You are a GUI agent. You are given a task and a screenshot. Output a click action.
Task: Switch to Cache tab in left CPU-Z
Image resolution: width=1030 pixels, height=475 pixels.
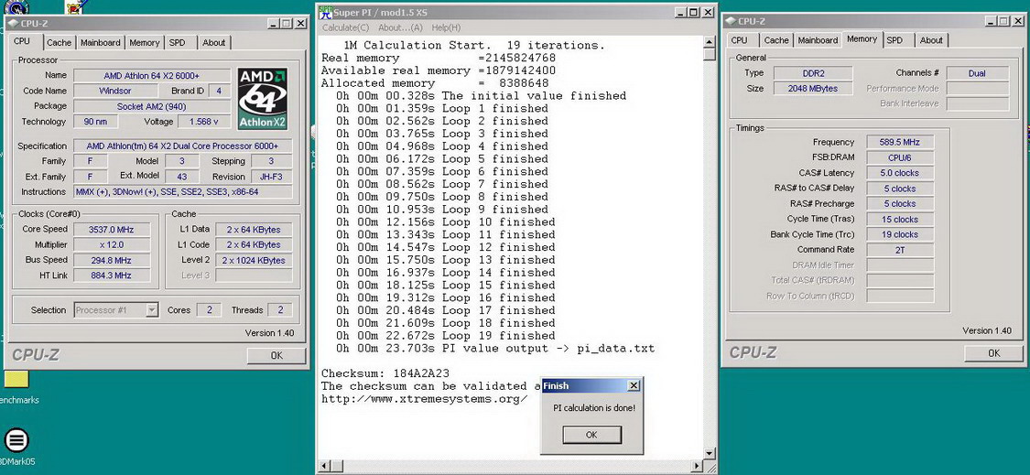[59, 43]
